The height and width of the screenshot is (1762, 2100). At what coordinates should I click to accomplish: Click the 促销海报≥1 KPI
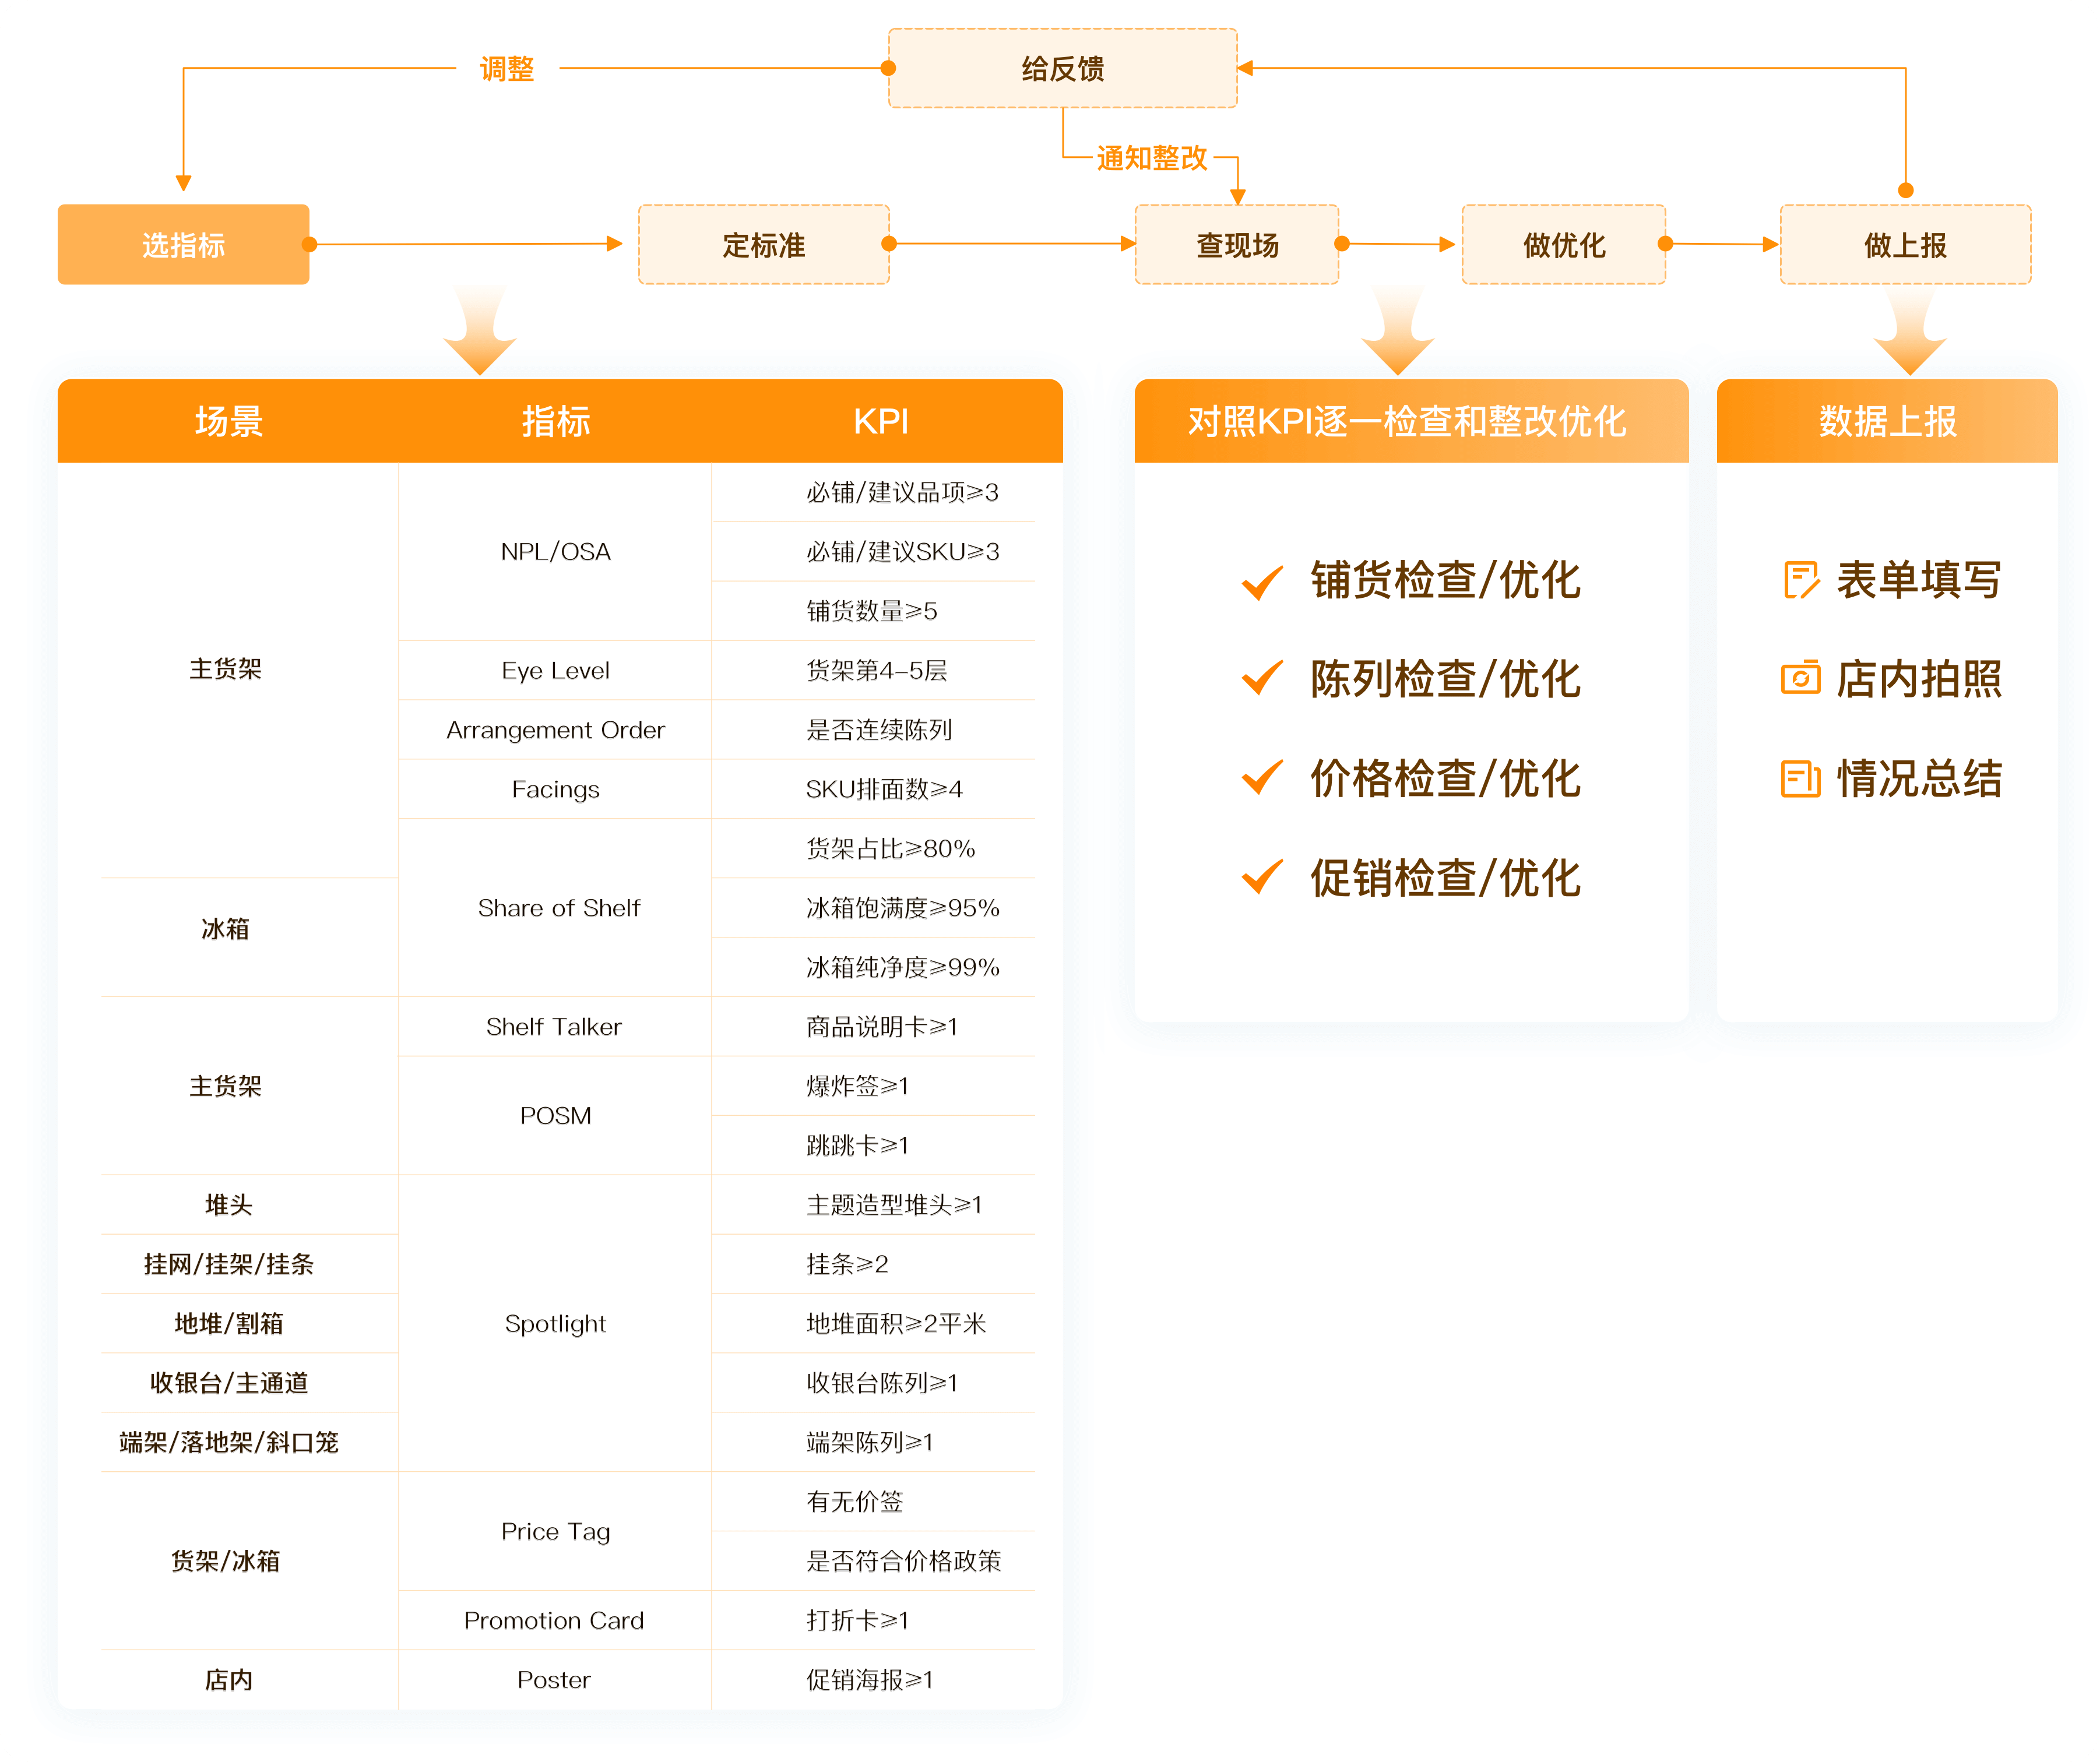[x=870, y=1680]
